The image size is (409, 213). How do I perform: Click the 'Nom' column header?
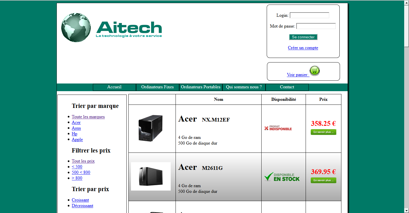[219, 99]
